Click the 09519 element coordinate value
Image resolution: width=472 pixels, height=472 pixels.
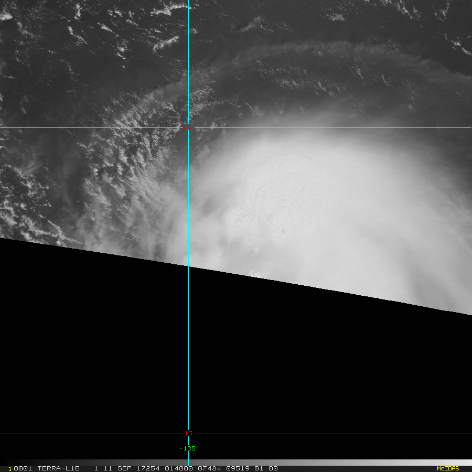[238, 468]
